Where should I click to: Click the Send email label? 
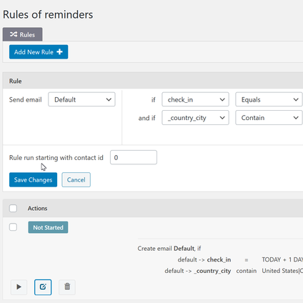point(25,99)
